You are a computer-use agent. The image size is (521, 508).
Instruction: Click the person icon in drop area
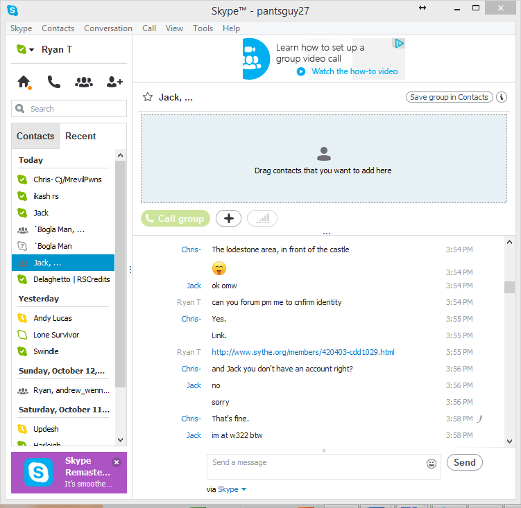click(x=324, y=154)
